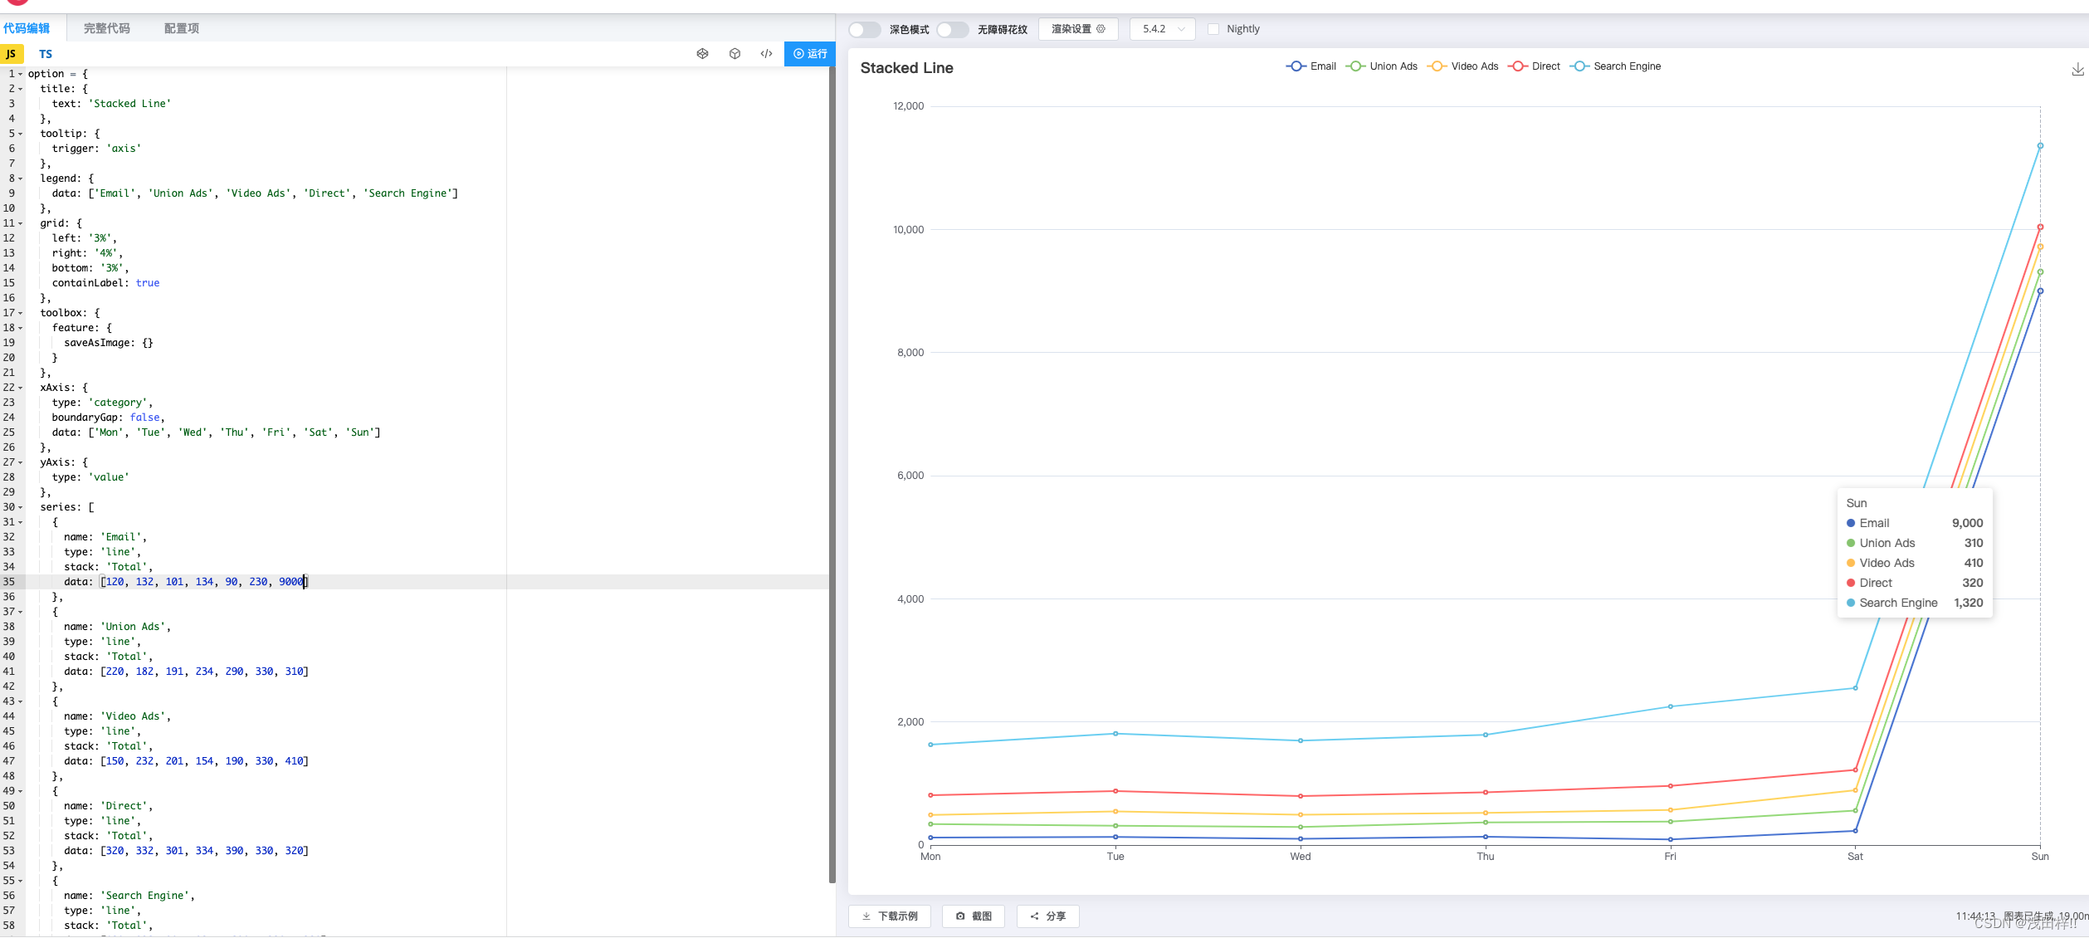Toggle the Union Ads legend marker
Viewport: 2089px width, 938px height.
1354,66
